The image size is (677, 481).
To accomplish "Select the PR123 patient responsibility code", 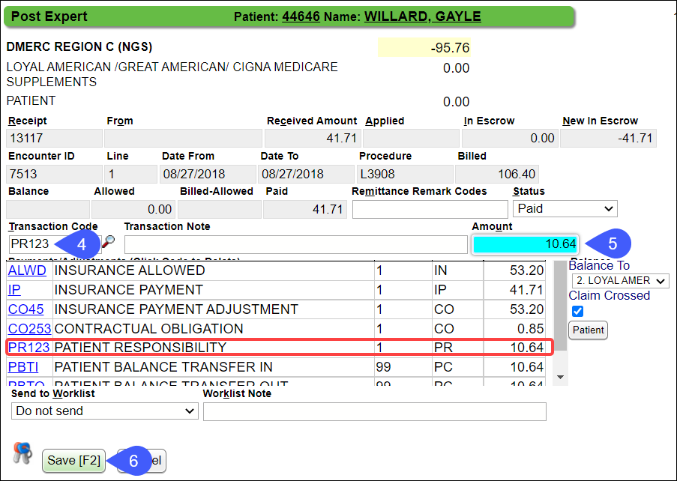I will (x=28, y=348).
